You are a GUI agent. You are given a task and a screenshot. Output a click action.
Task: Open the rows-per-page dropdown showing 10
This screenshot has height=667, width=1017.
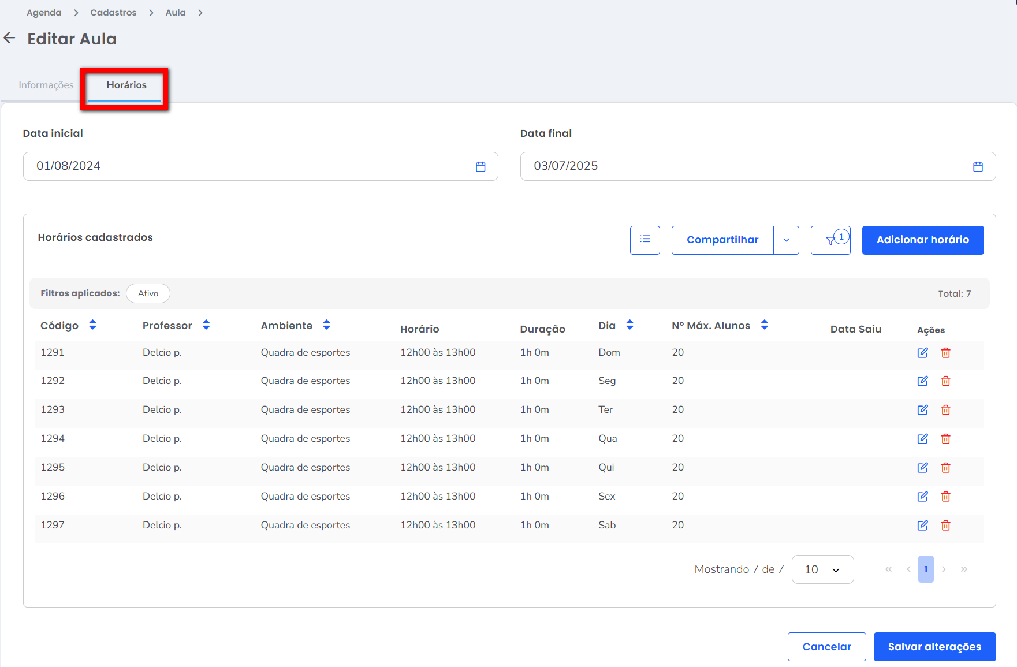click(822, 569)
